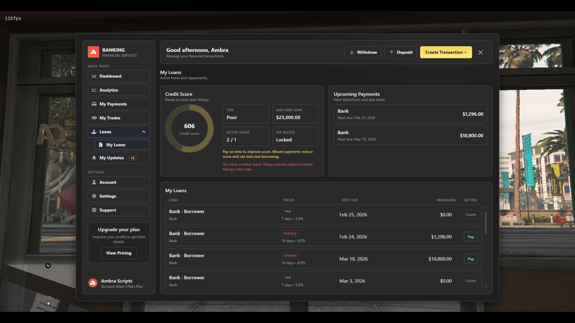Select the My Loans document icon

100,145
